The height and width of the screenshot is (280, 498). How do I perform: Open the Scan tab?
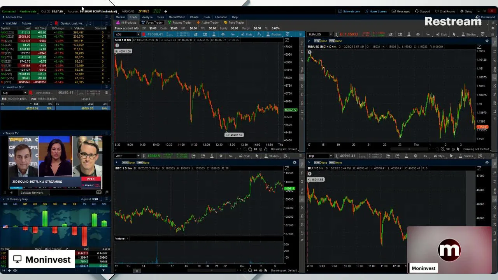pyautogui.click(x=161, y=17)
